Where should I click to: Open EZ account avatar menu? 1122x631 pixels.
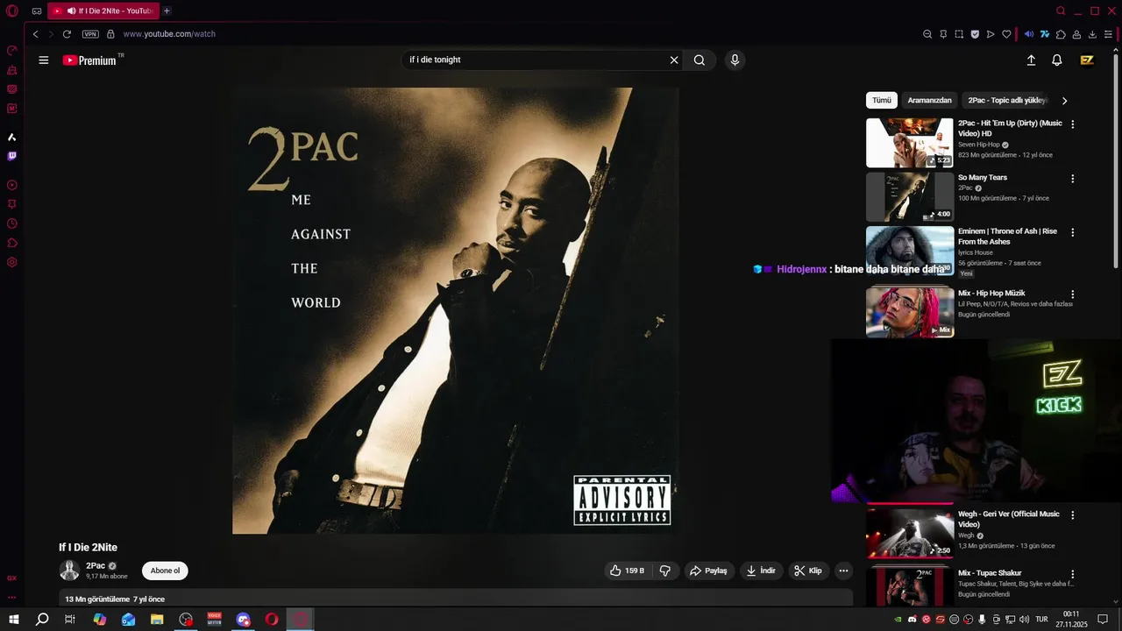pyautogui.click(x=1087, y=60)
